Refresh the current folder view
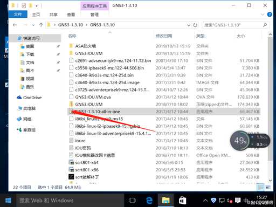The height and width of the screenshot is (207, 276). pos(195,25)
